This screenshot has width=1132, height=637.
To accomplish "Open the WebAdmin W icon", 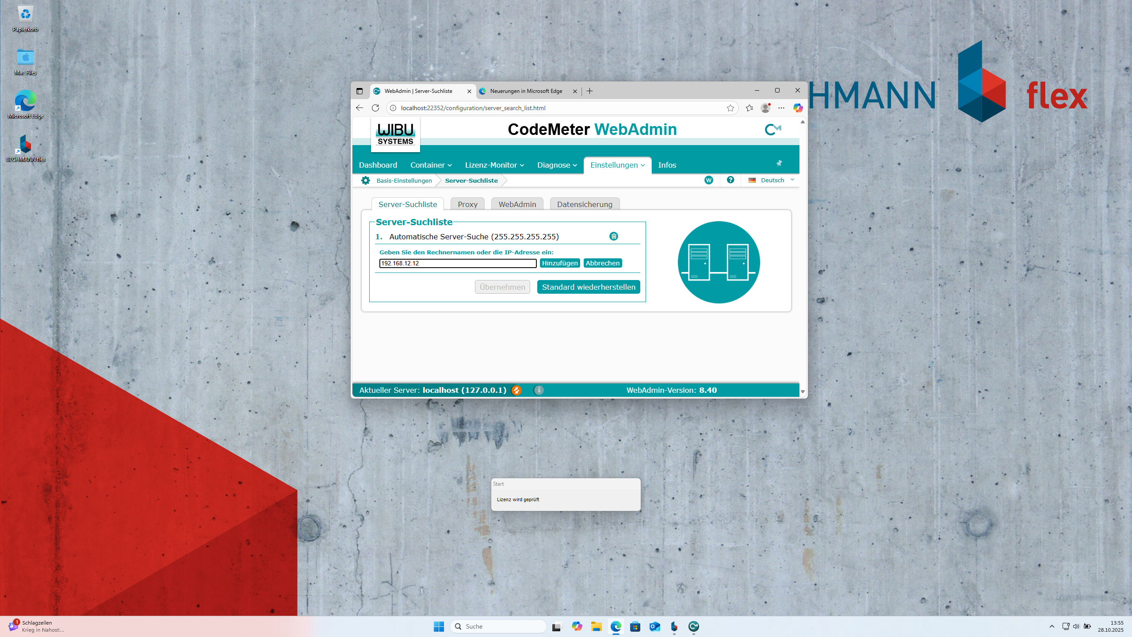I will click(708, 180).
